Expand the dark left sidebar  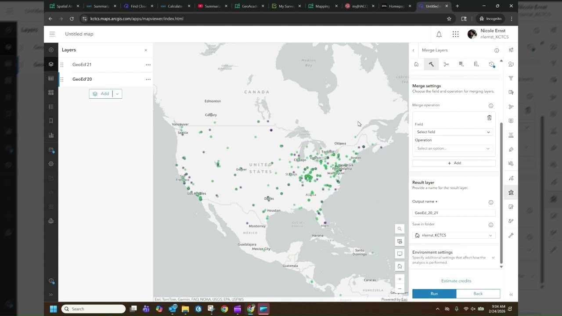(x=51, y=294)
